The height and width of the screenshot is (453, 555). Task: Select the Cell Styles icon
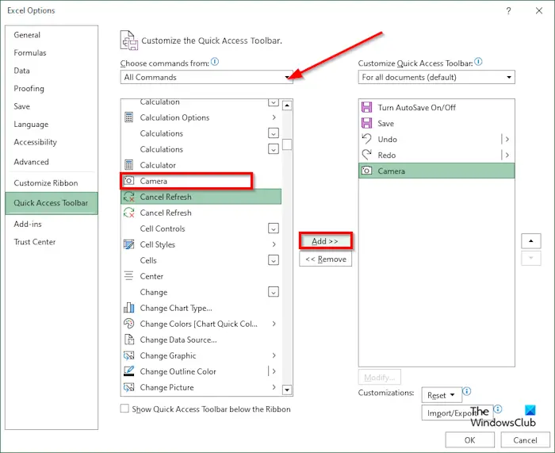click(128, 244)
